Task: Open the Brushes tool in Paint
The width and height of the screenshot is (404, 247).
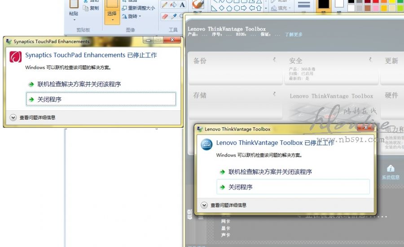Action: pyautogui.click(x=198, y=4)
